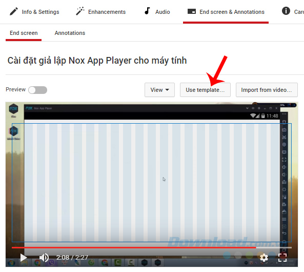Click the magic wand Enhancements icon
304x272 pixels.
pos(80,11)
